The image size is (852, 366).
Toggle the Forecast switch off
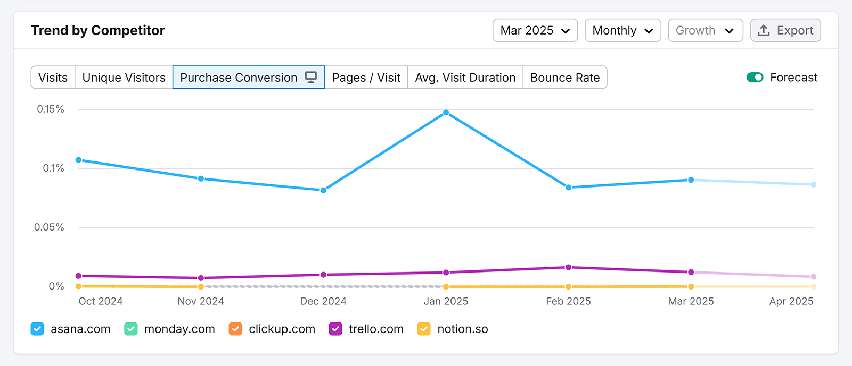[x=755, y=78]
